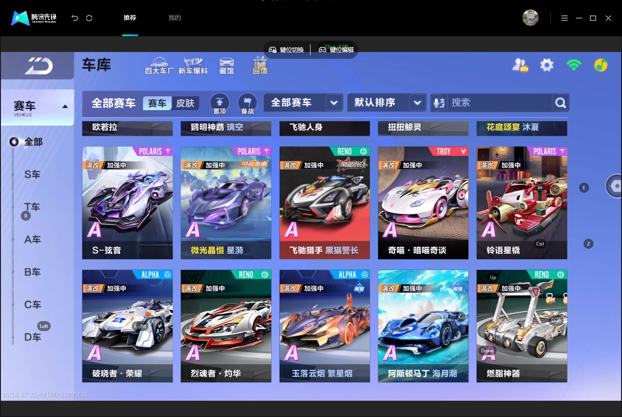
Task: Select the 烈魂者·灼华 car card
Action: tap(226, 326)
